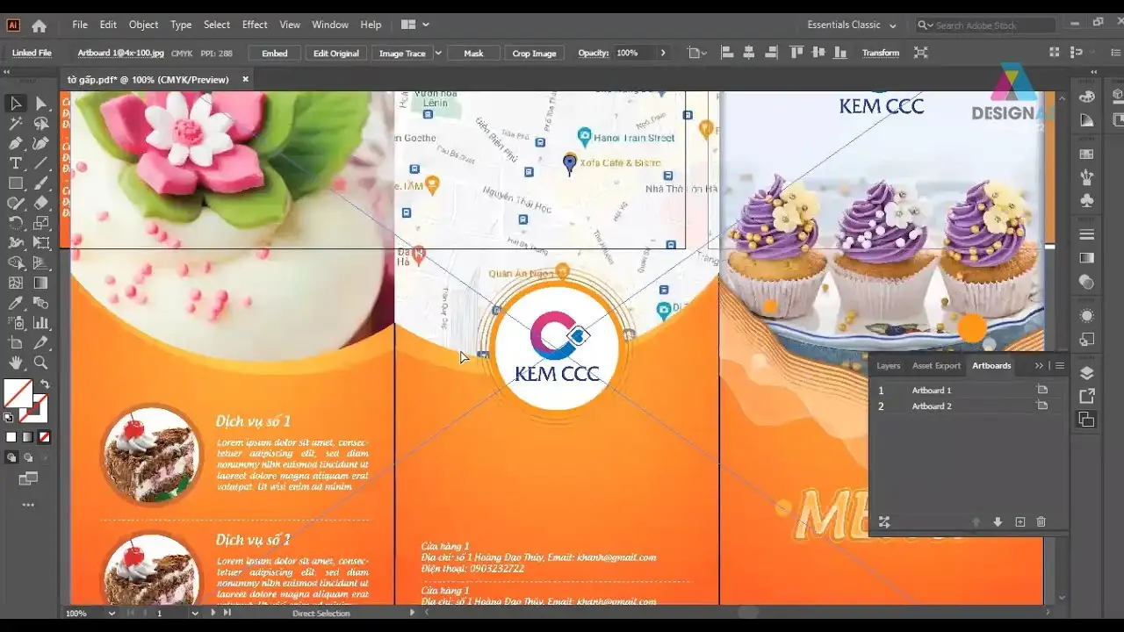Open the Essentials Classic workspace dropdown

pyautogui.click(x=851, y=25)
